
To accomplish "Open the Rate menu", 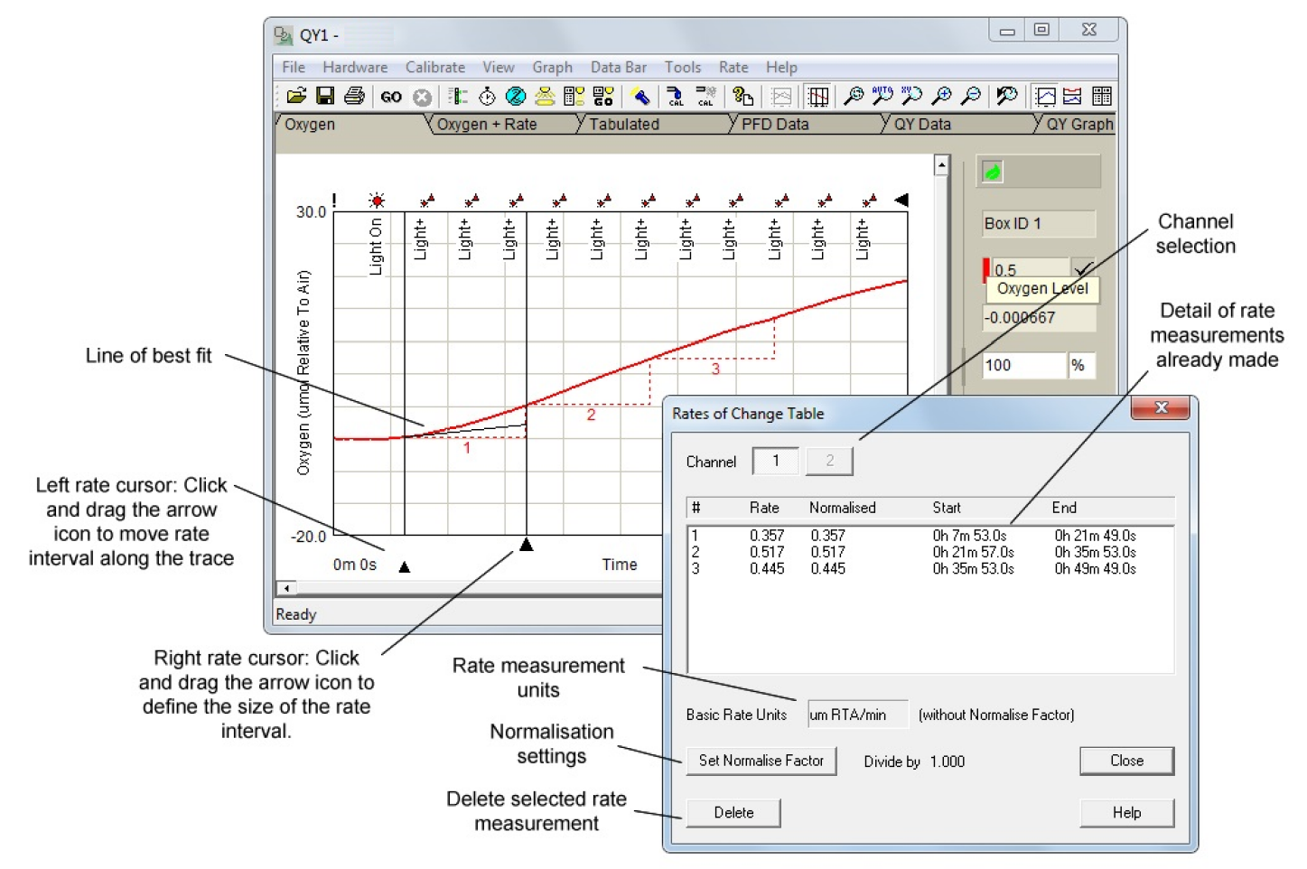I will tap(733, 67).
